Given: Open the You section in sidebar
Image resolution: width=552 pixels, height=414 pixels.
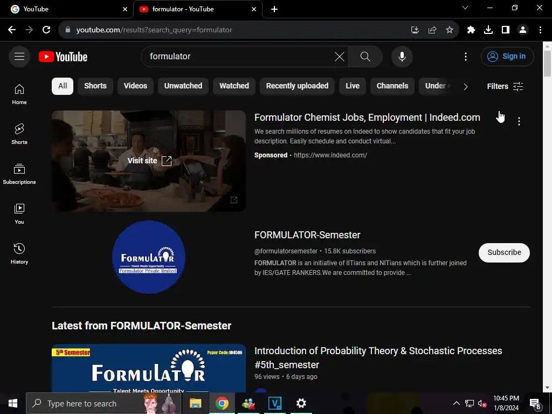Looking at the screenshot, I should [x=19, y=213].
